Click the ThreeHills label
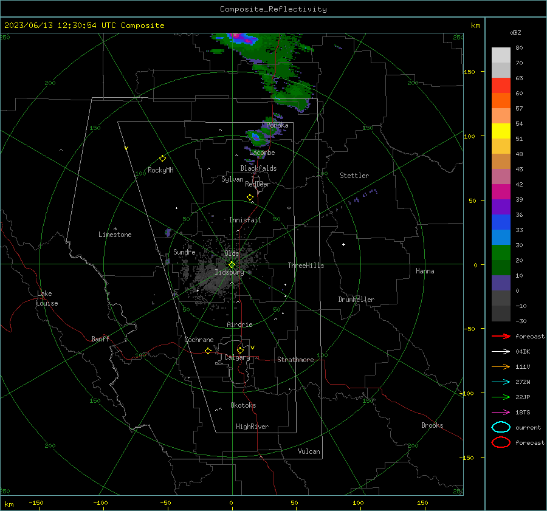Image resolution: width=547 pixels, height=511 pixels. (306, 266)
